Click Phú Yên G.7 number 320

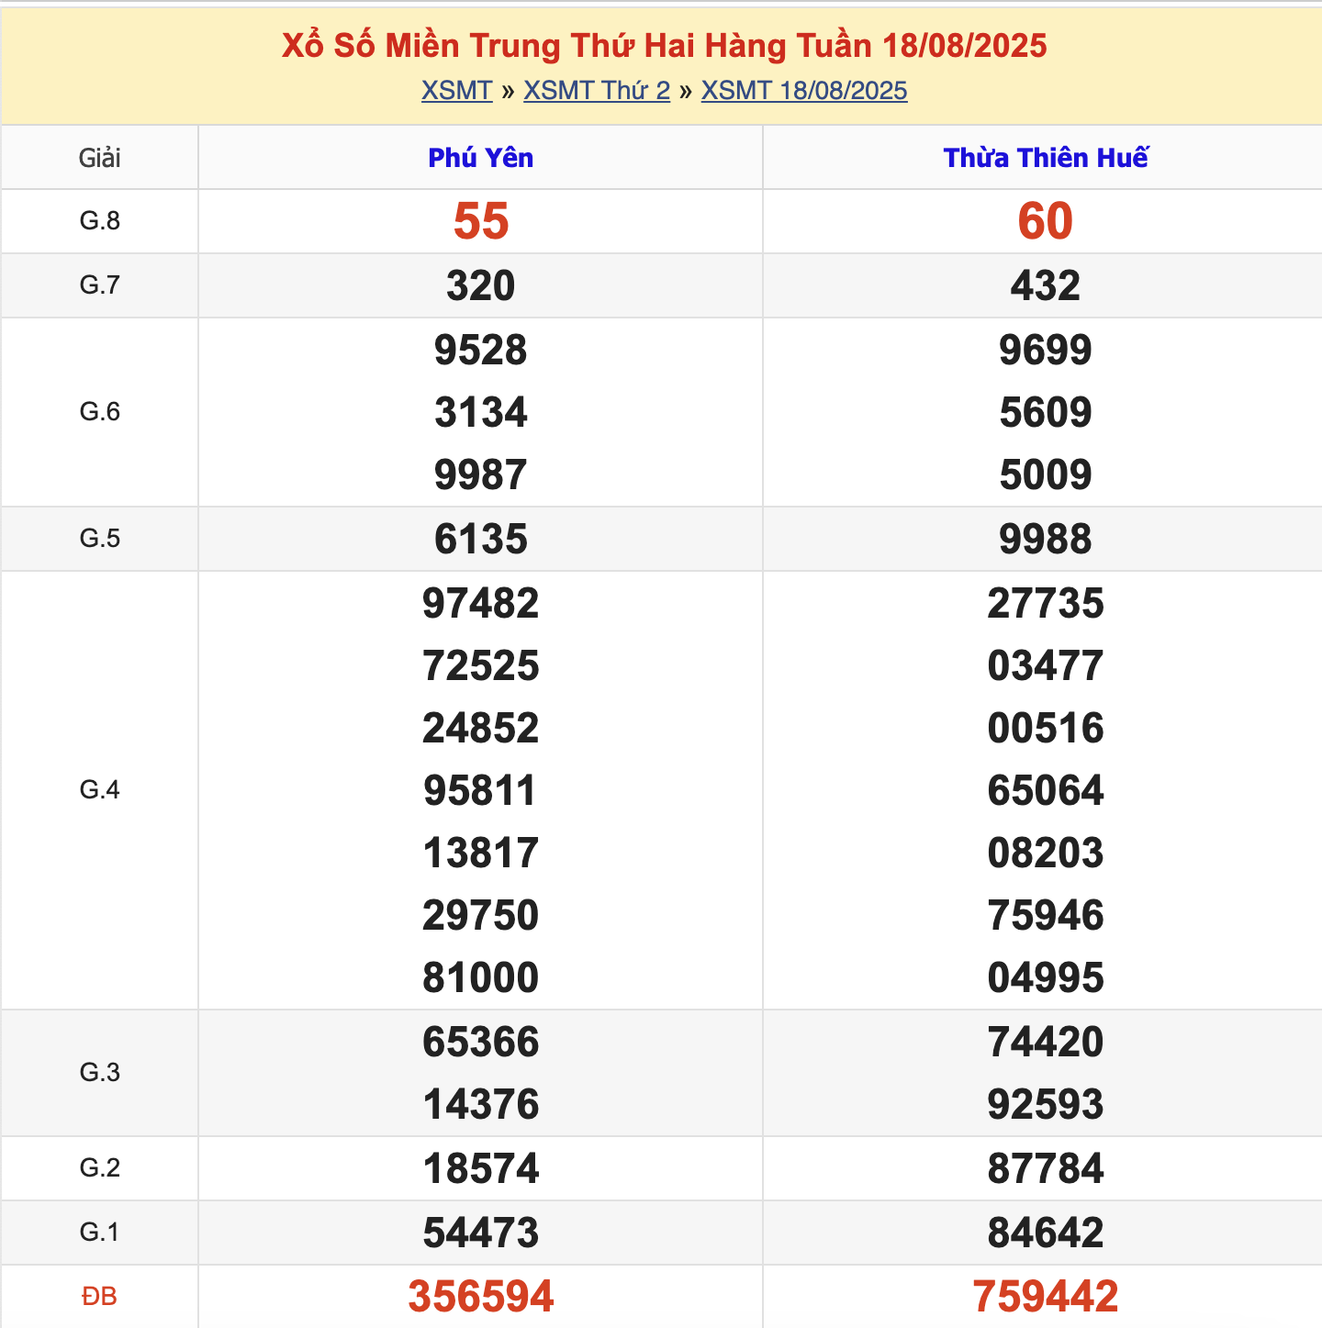480,285
